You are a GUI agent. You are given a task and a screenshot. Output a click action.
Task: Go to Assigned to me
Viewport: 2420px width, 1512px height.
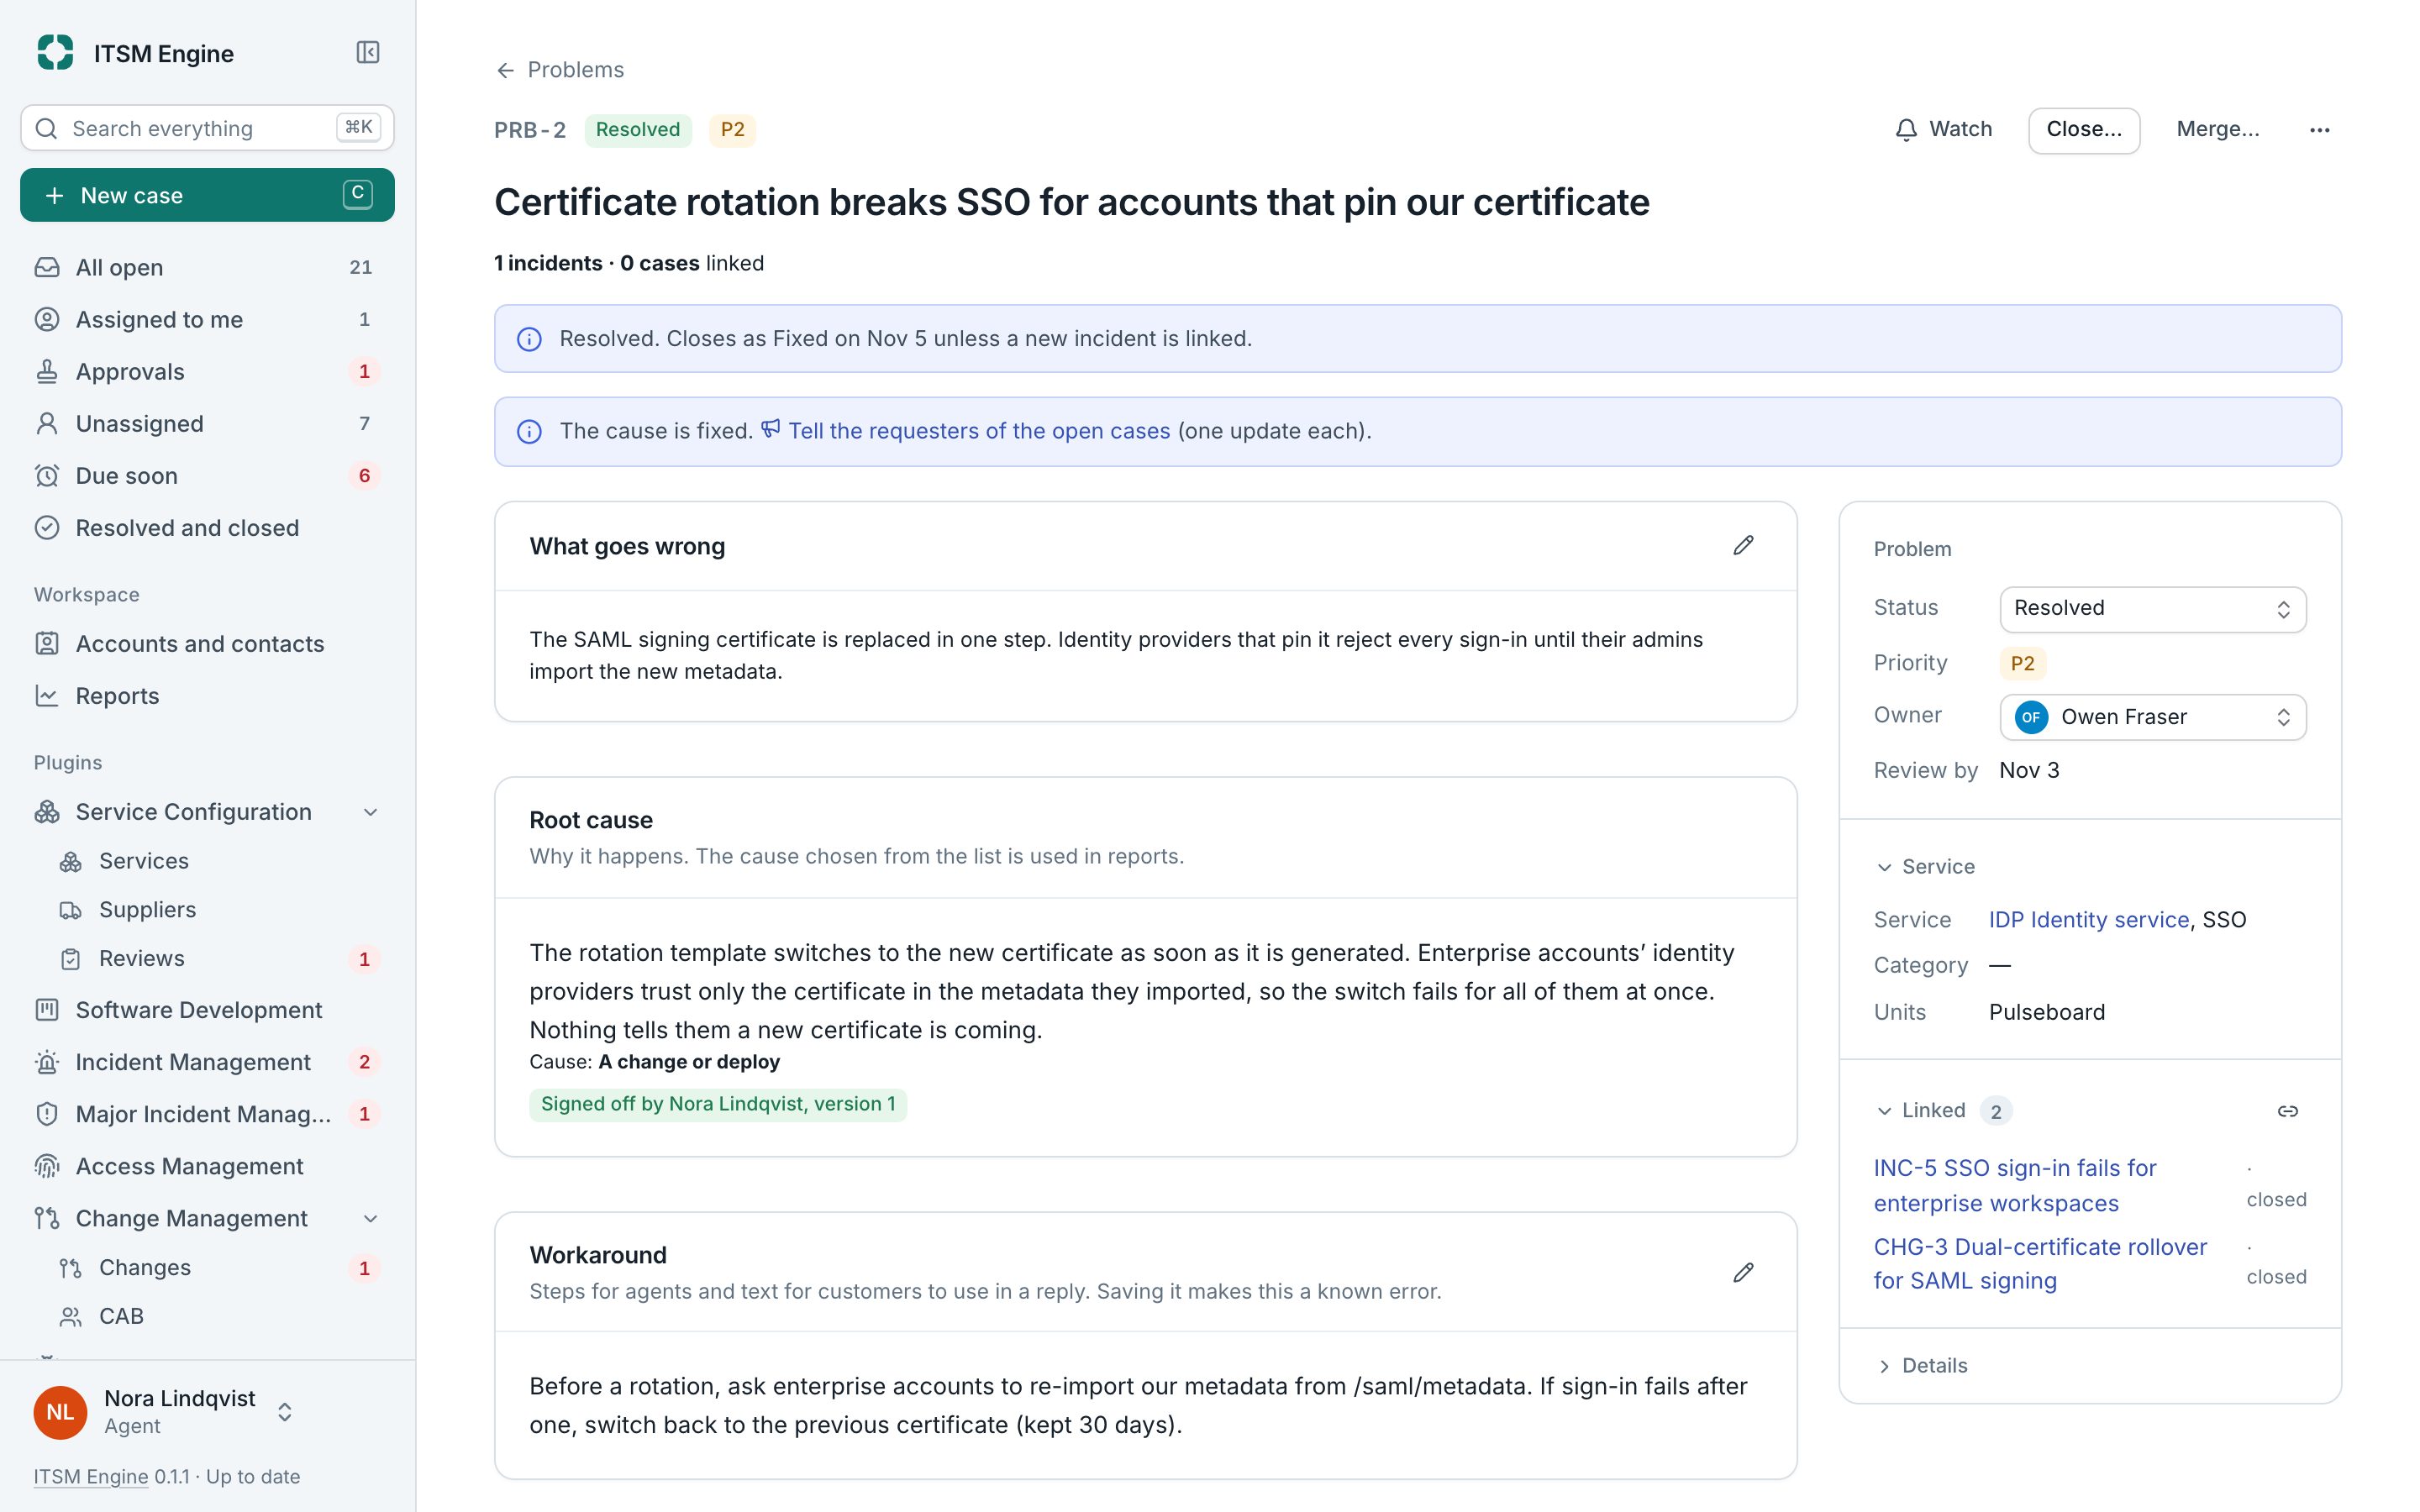(x=207, y=320)
